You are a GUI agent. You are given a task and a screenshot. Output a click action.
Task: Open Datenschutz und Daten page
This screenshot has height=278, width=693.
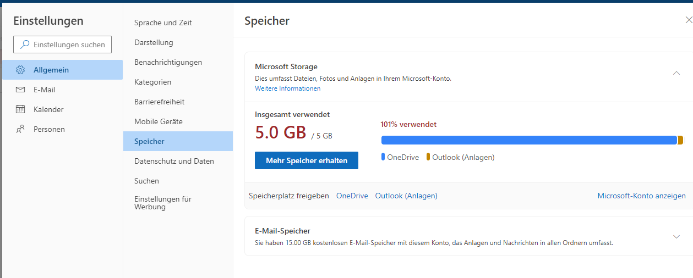click(174, 161)
